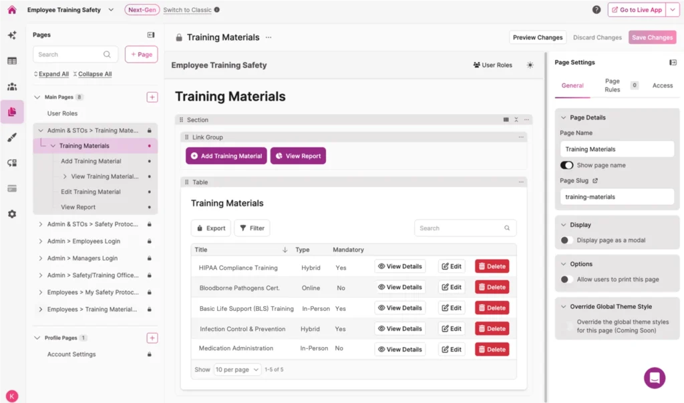Viewport: 684px width, 403px height.
Task: Open the 10 per page dropdown
Action: (x=237, y=370)
